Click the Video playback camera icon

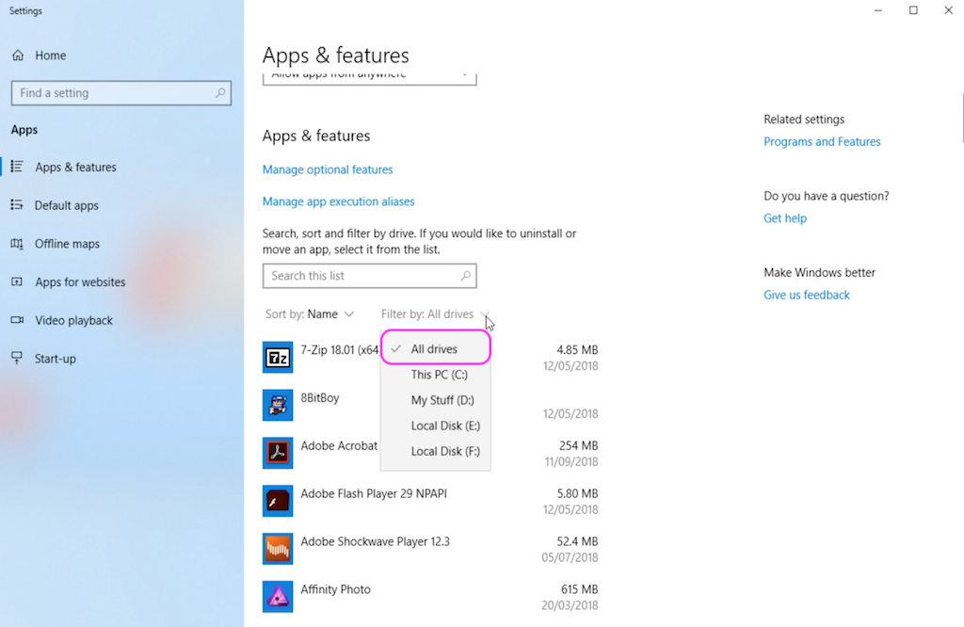coord(17,320)
